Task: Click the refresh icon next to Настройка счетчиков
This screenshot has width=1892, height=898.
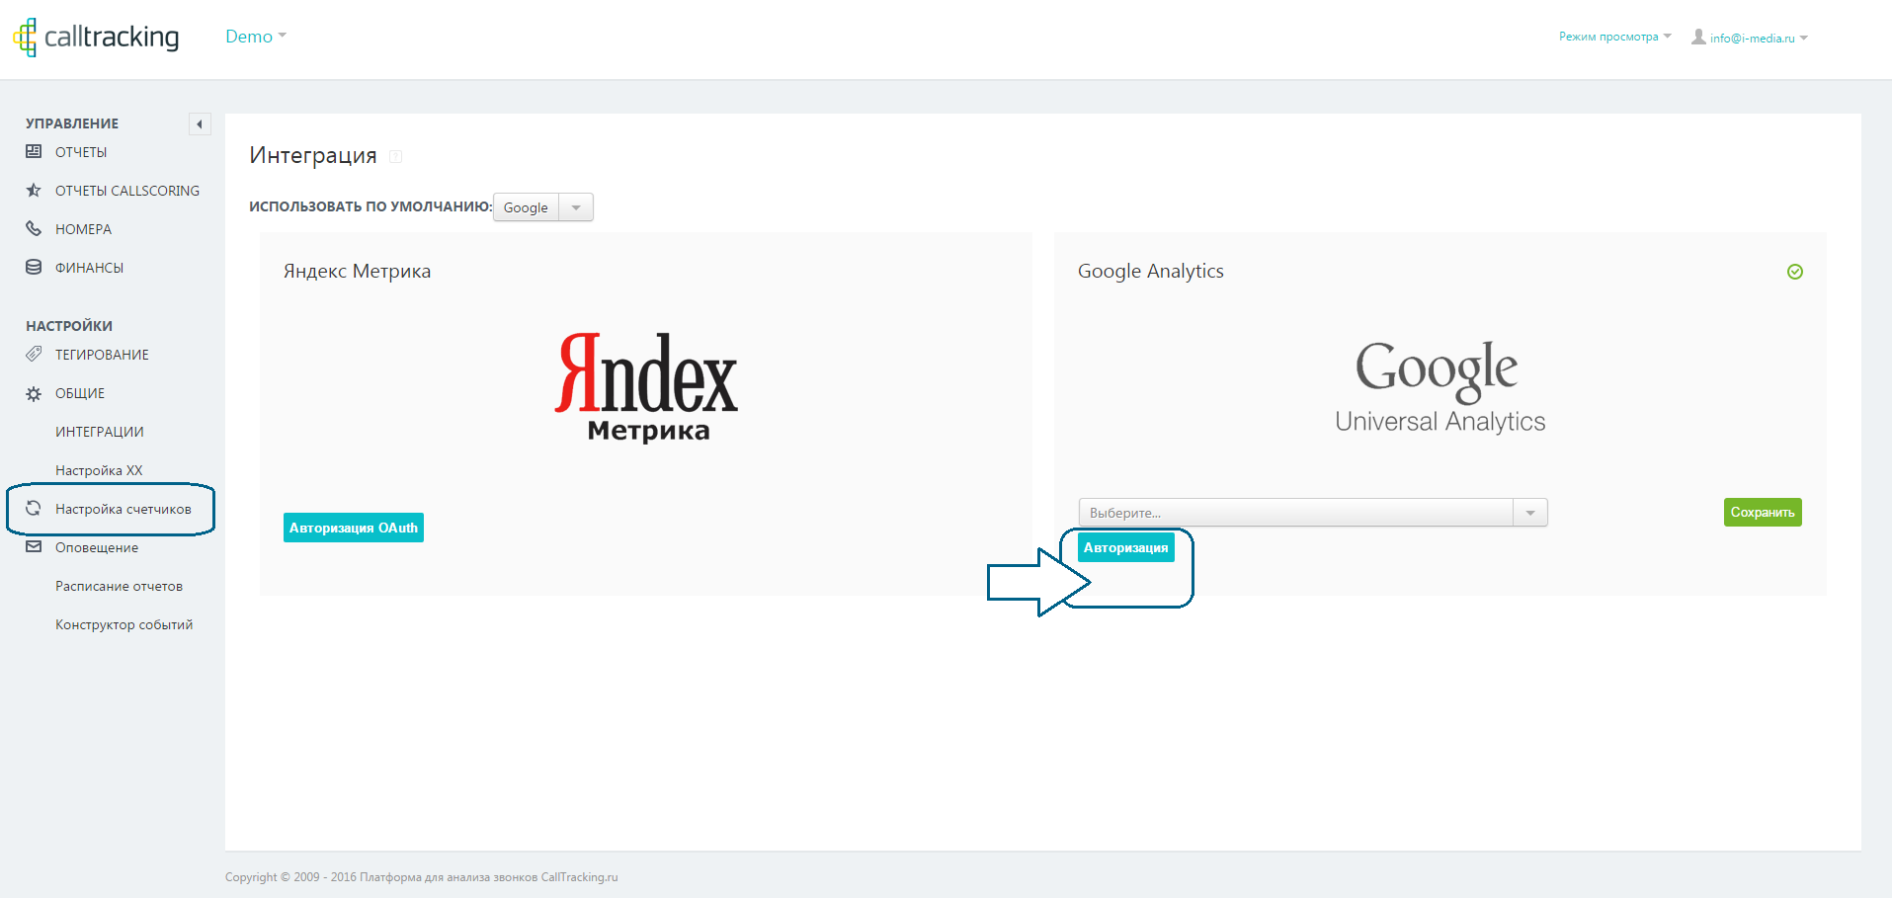Action: (34, 508)
